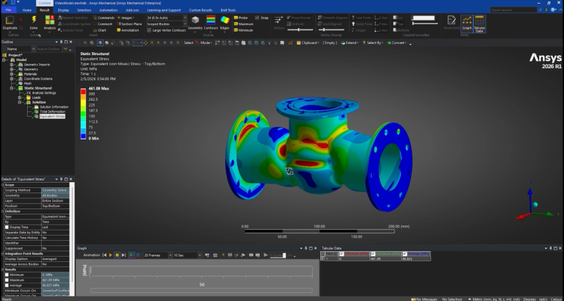The height and width of the screenshot is (301, 564).
Task: Insert a Section Plane
Action: click(129, 24)
